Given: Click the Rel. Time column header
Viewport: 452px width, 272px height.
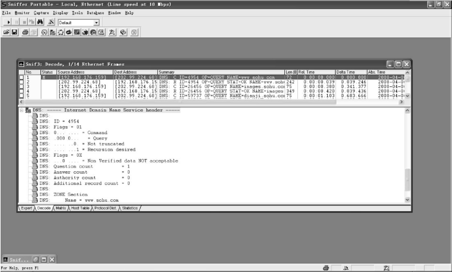Looking at the screenshot, I should pos(317,72).
